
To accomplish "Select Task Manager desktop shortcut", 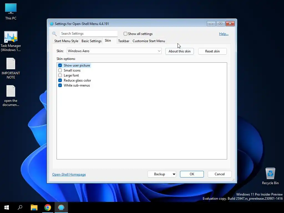I will tap(11, 42).
